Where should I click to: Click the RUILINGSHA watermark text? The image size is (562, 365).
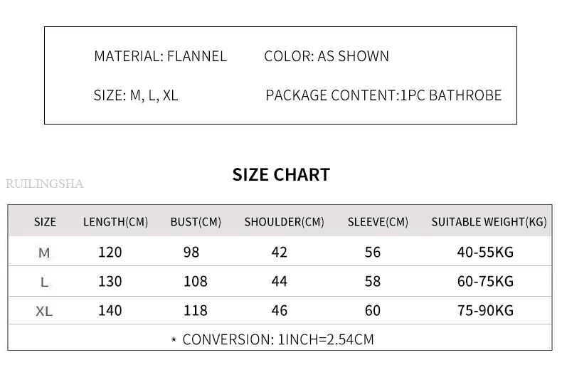[45, 184]
